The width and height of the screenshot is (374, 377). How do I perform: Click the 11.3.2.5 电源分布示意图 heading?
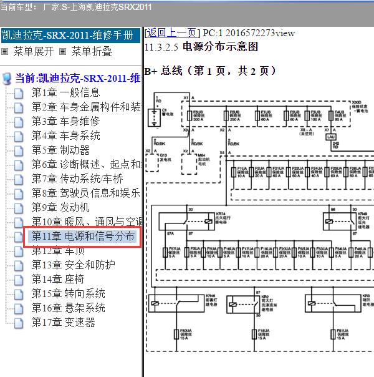click(201, 47)
